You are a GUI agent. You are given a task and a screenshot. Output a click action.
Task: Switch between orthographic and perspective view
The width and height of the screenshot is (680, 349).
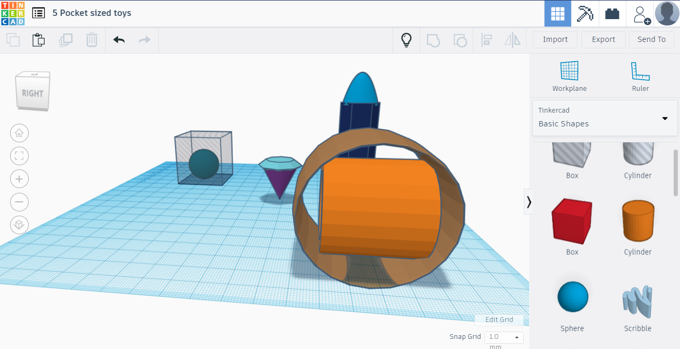(19, 225)
